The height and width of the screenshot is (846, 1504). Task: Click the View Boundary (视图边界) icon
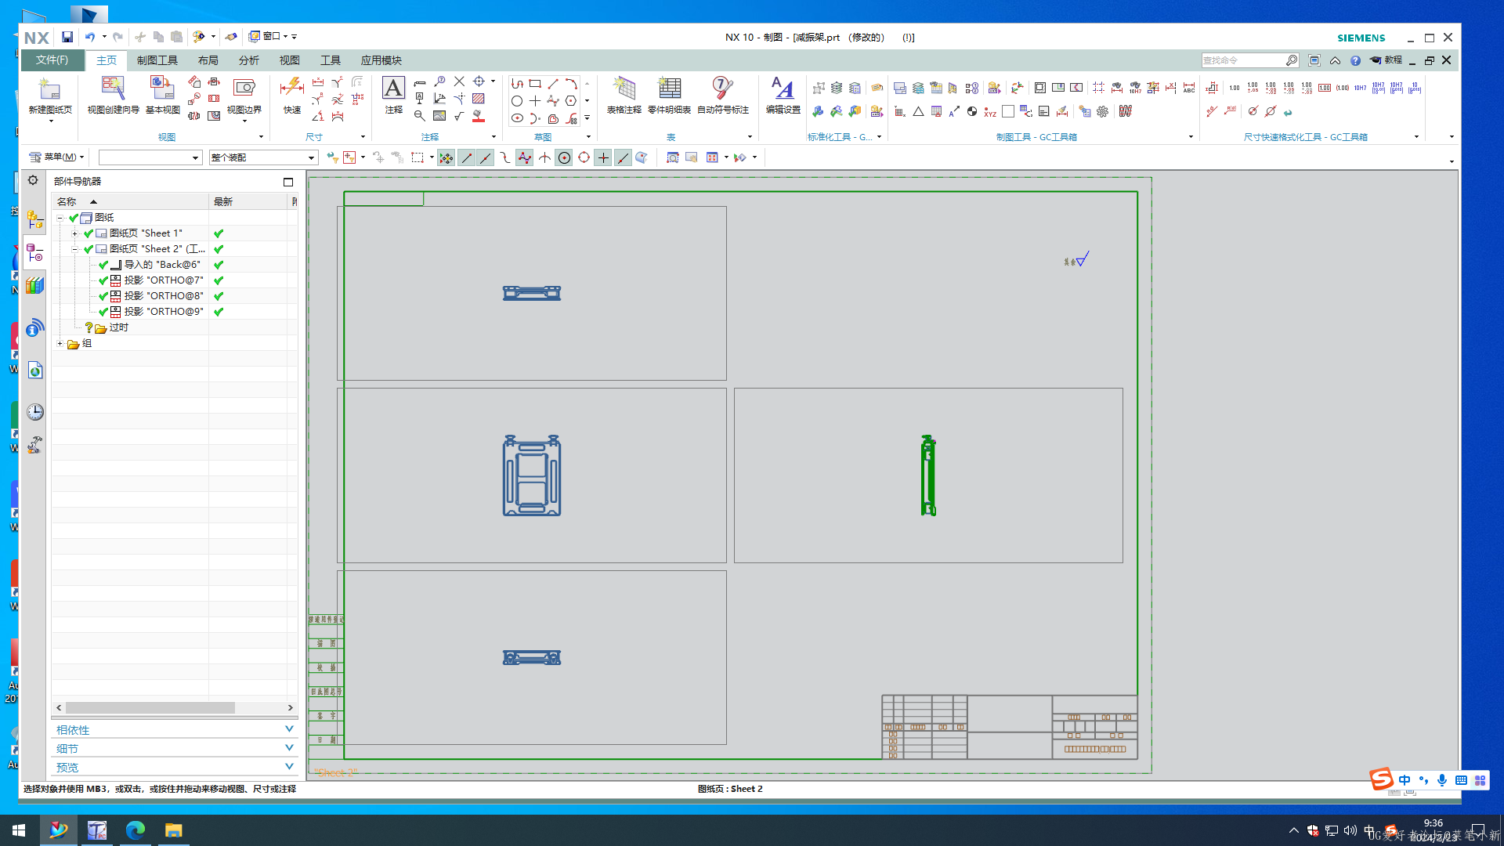click(x=244, y=89)
